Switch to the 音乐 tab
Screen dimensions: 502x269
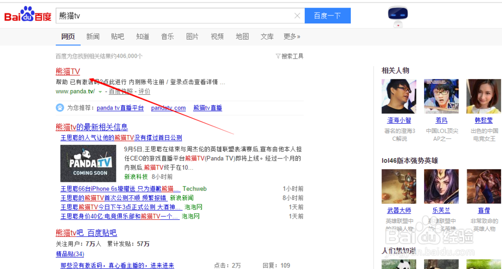pyautogui.click(x=168, y=37)
